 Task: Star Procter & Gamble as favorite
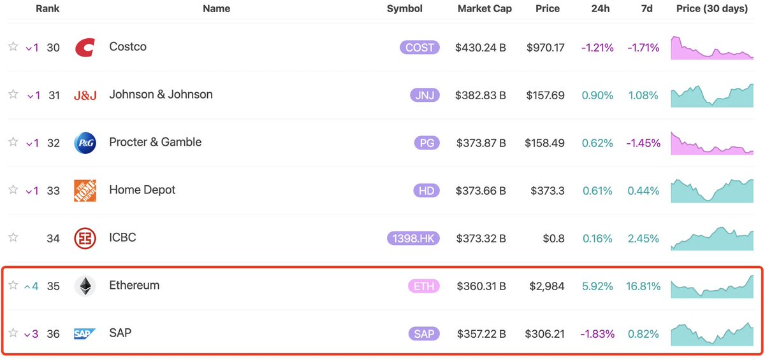click(x=13, y=142)
